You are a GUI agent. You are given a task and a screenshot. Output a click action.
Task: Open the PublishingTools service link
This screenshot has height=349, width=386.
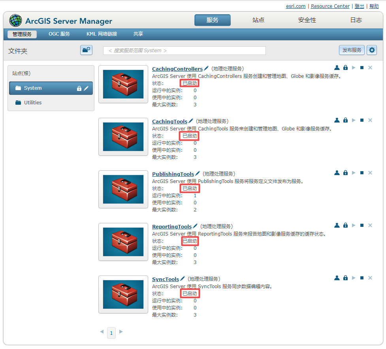pos(173,174)
